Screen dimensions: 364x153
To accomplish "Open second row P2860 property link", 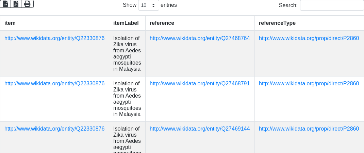I will (309, 84).
